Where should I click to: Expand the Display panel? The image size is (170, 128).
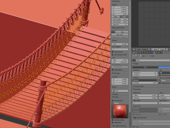tap(113, 94)
